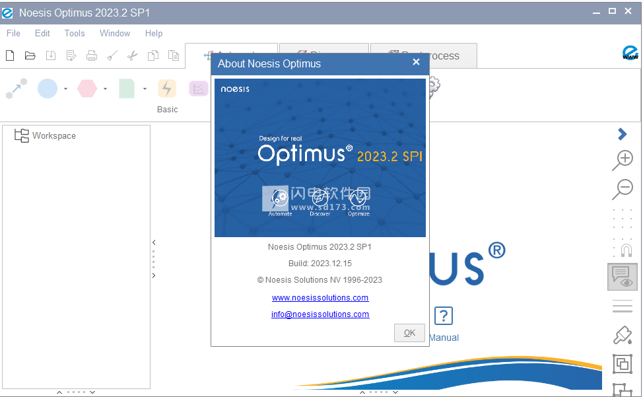The width and height of the screenshot is (643, 397).
Task: Click the copy icon in toolbar
Action: coord(153,55)
